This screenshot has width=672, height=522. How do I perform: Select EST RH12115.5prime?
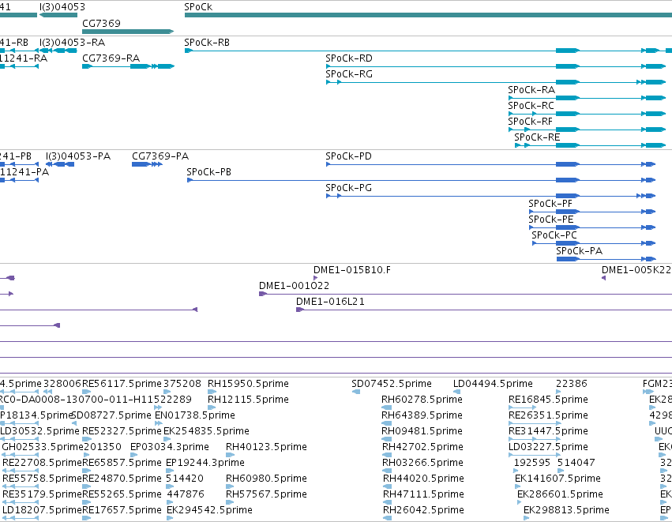pos(248,400)
